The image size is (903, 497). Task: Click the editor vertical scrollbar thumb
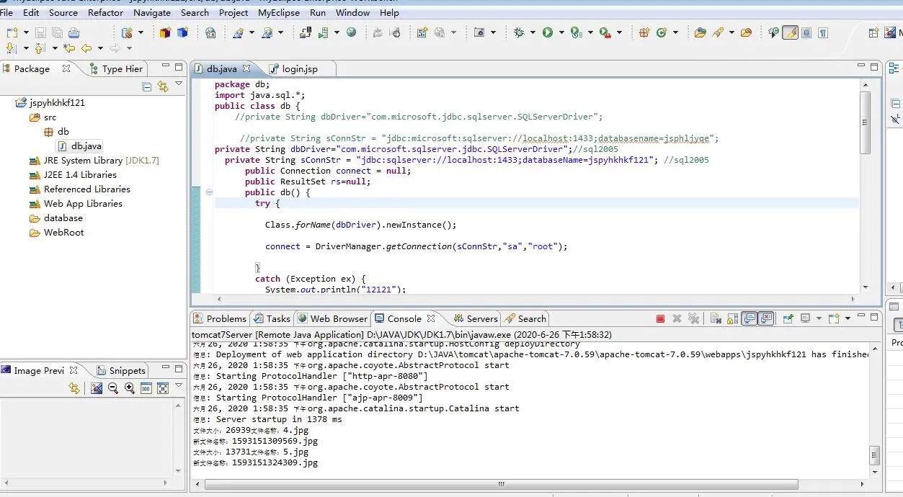pyautogui.click(x=866, y=122)
